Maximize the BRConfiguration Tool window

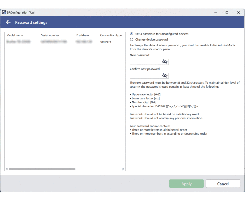[x=227, y=12]
